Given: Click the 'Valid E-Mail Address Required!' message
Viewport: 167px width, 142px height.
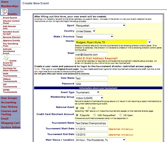Looking at the screenshot, I should [96, 58].
